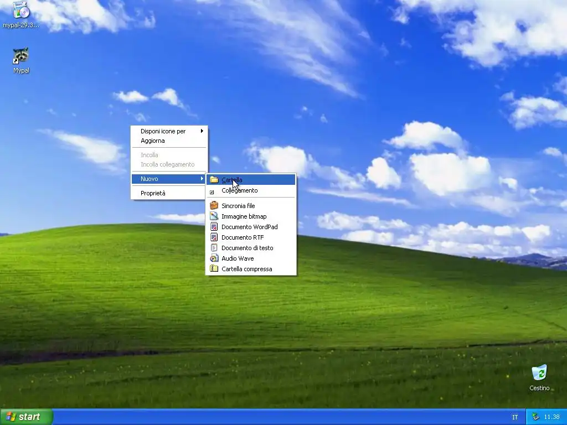The width and height of the screenshot is (567, 425).
Task: Click the Documento di testo notepad icon
Action: point(214,247)
